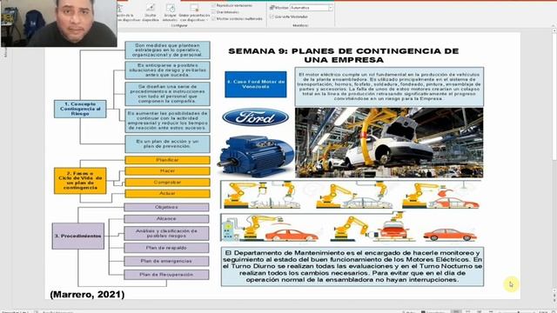Image resolution: width=557 pixels, height=313 pixels.
Task: Click the Ocultar diapositiva ribbon icon
Action: coord(151,11)
